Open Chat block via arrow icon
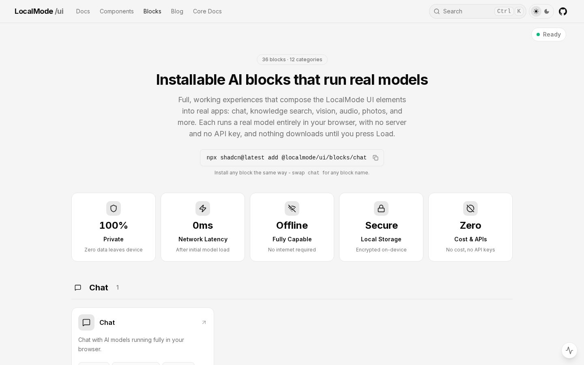 (x=204, y=322)
